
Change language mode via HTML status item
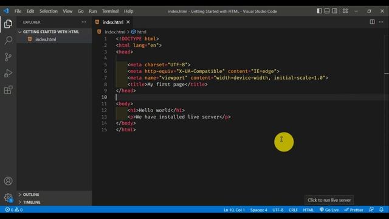pos(308,209)
